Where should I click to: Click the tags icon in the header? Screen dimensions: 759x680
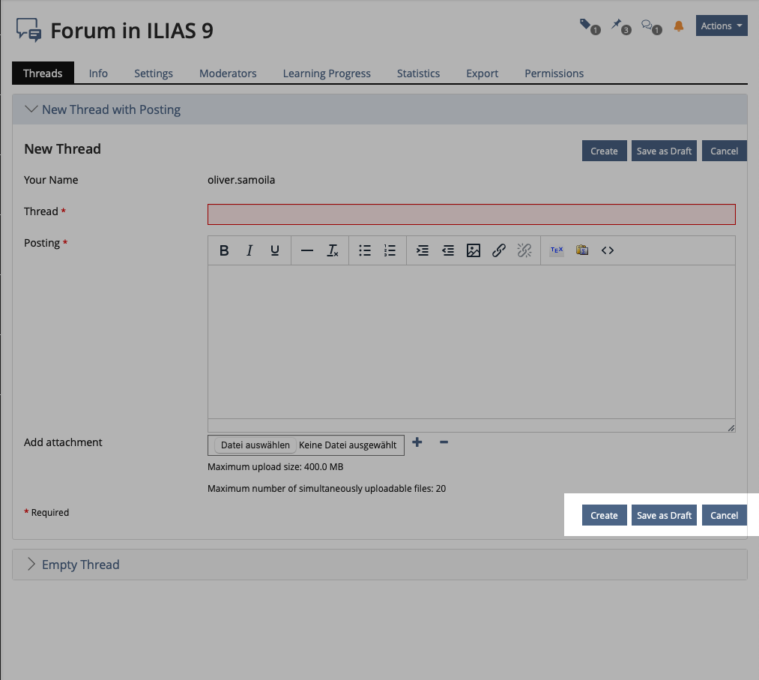[x=588, y=26]
